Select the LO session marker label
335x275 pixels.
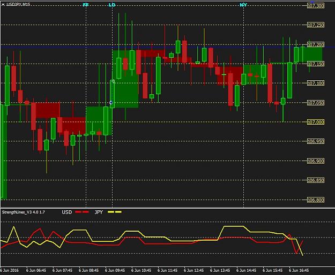tap(112, 5)
